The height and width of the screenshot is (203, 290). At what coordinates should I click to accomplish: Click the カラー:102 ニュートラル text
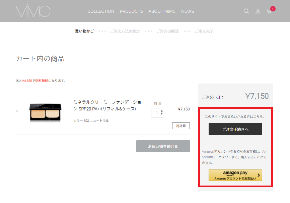(x=91, y=120)
